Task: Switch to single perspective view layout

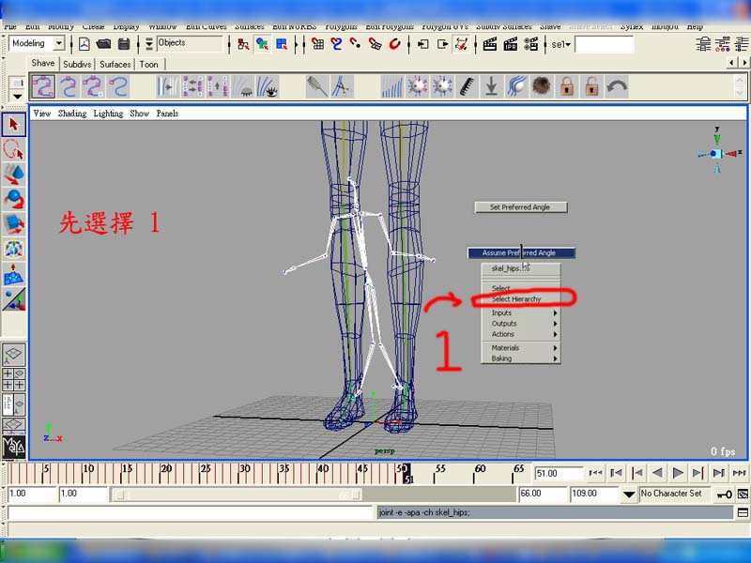Action: 13,355
